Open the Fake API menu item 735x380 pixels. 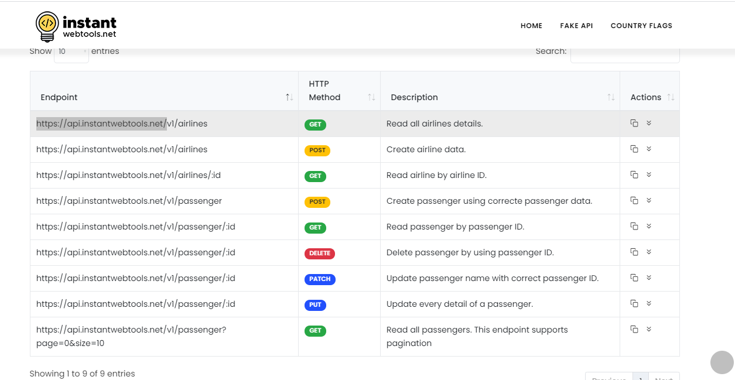click(x=576, y=26)
